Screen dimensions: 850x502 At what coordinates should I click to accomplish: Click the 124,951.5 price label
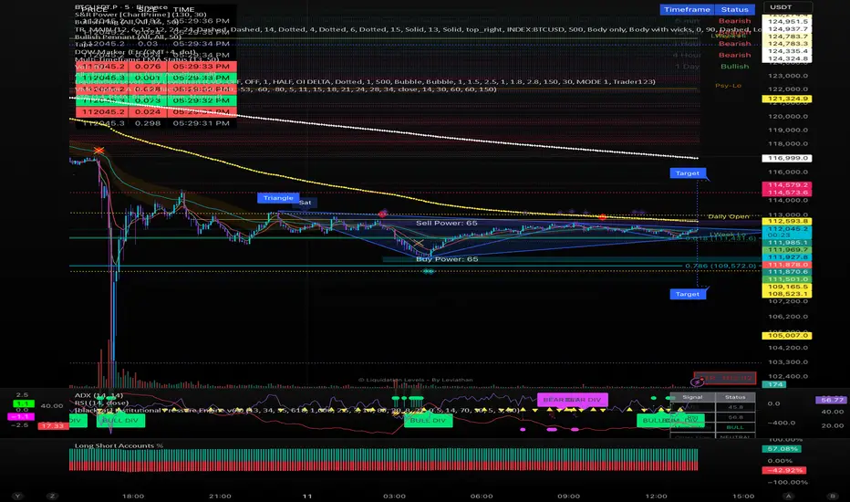(786, 22)
